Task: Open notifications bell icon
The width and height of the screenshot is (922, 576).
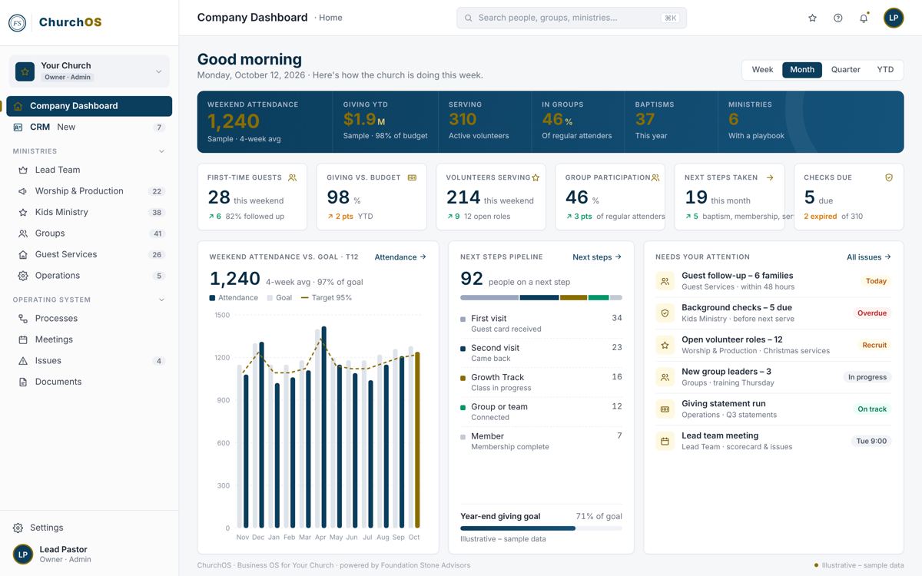Action: tap(864, 18)
